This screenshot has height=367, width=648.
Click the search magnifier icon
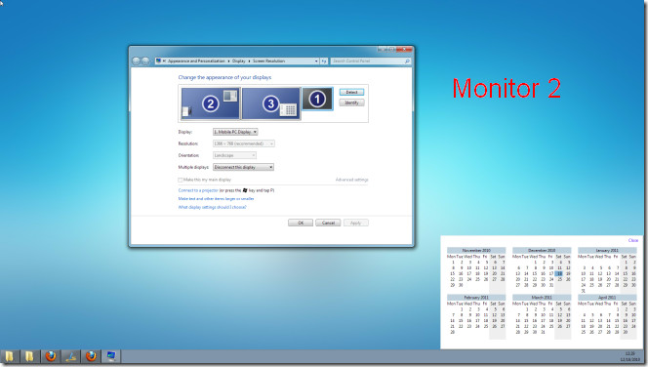[407, 61]
